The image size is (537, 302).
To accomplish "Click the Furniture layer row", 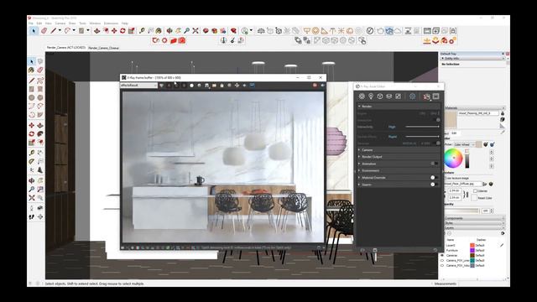I will pos(472,250).
